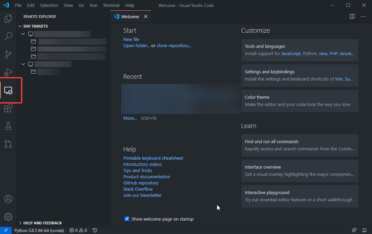Install PHP support link

(x=333, y=54)
